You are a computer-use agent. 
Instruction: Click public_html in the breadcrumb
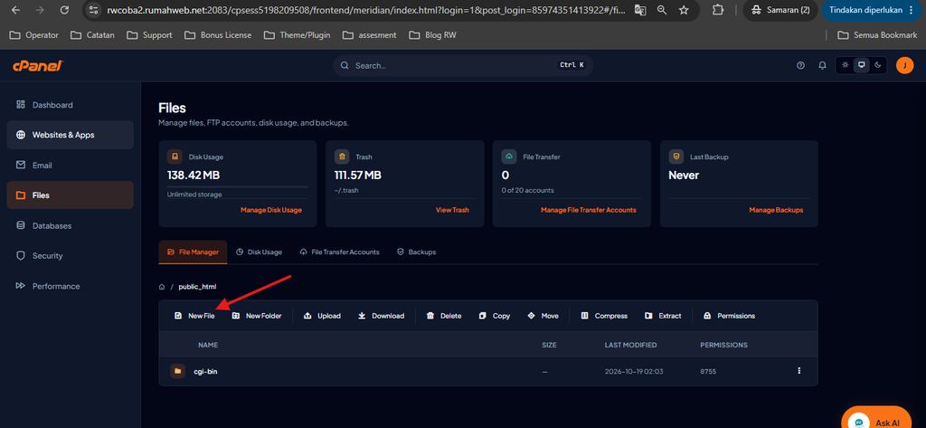click(197, 287)
